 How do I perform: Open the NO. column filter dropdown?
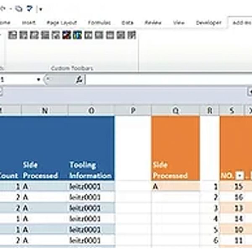click(239, 176)
